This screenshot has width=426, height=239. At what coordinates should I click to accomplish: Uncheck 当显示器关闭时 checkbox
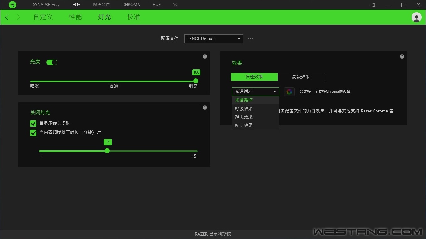click(33, 123)
